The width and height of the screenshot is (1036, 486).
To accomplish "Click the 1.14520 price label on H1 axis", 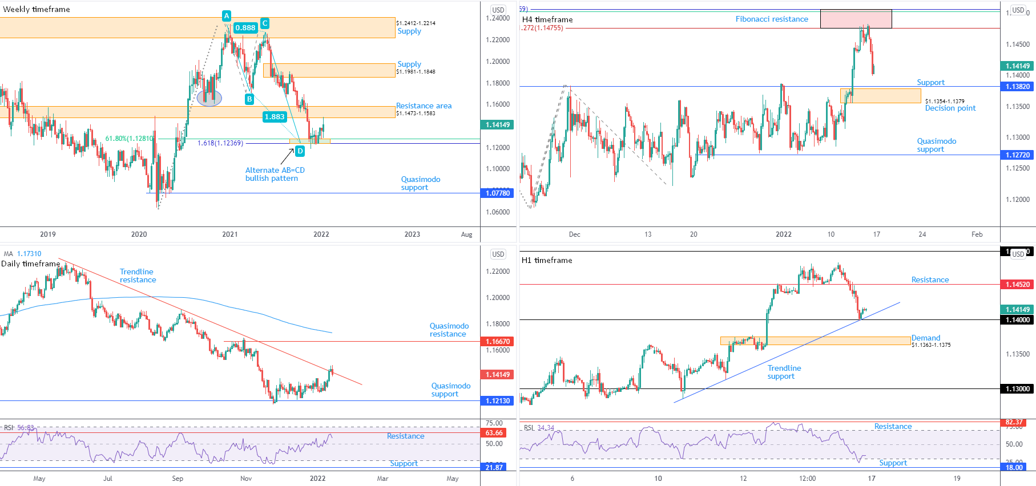I will pos(1018,285).
